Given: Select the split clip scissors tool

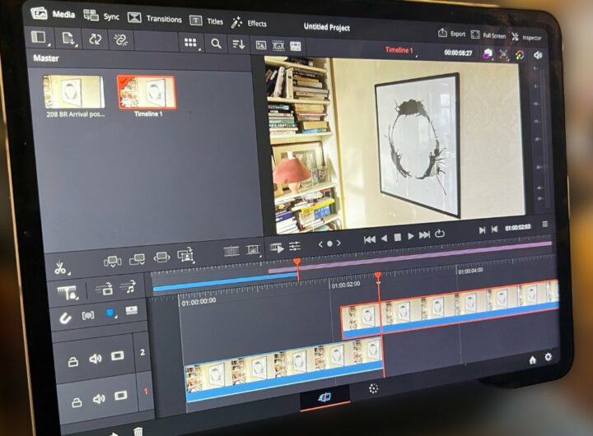Looking at the screenshot, I should (x=60, y=267).
